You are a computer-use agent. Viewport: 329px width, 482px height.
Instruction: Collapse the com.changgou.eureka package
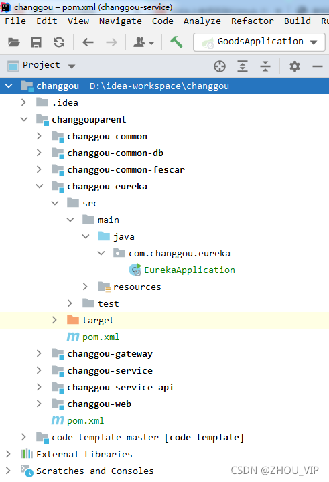[x=101, y=253]
